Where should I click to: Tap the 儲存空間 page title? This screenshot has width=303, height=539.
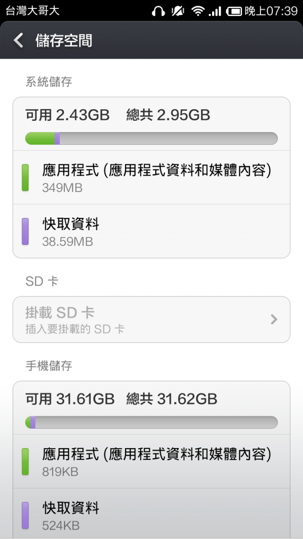(63, 40)
